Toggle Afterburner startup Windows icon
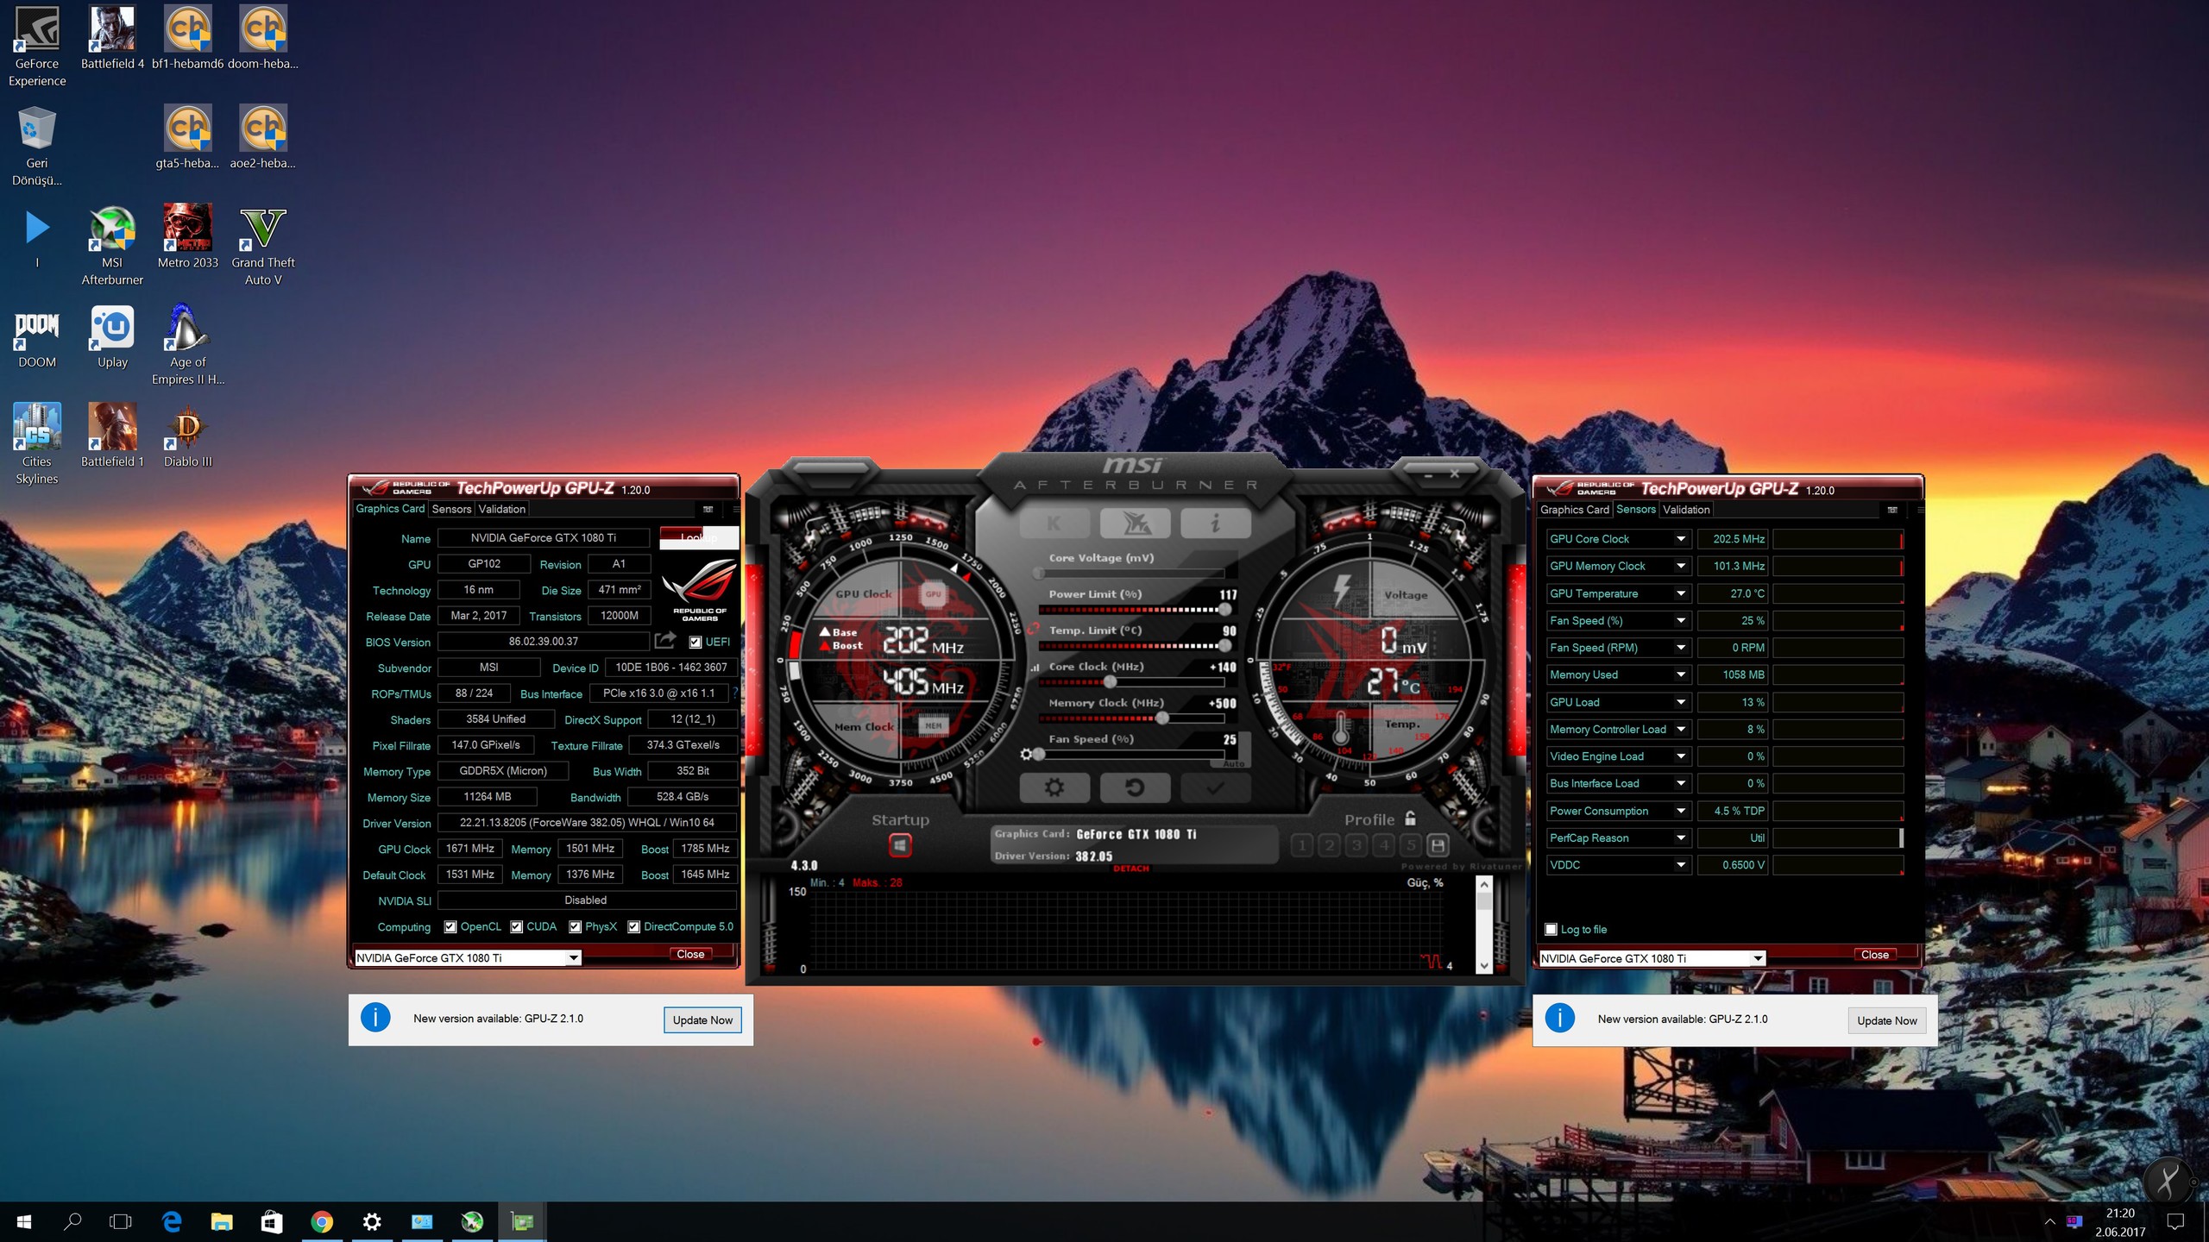The width and height of the screenshot is (2209, 1242). click(900, 845)
